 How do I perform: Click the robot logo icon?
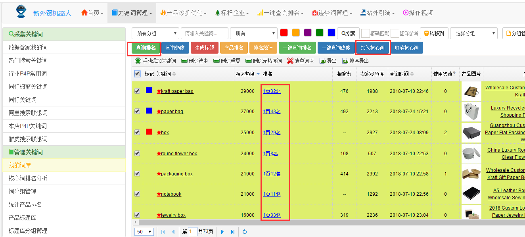pyautogui.click(x=21, y=11)
